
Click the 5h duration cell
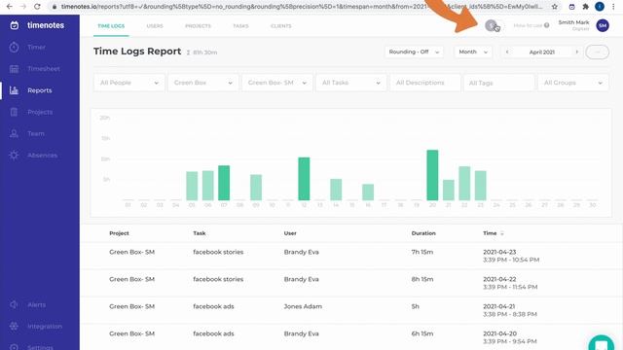pyautogui.click(x=415, y=306)
